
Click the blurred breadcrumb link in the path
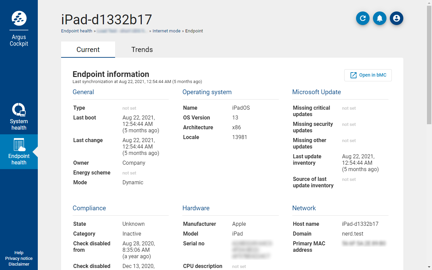click(122, 31)
